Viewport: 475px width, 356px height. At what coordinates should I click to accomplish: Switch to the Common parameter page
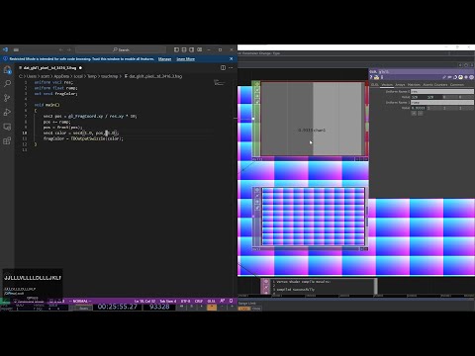457,85
